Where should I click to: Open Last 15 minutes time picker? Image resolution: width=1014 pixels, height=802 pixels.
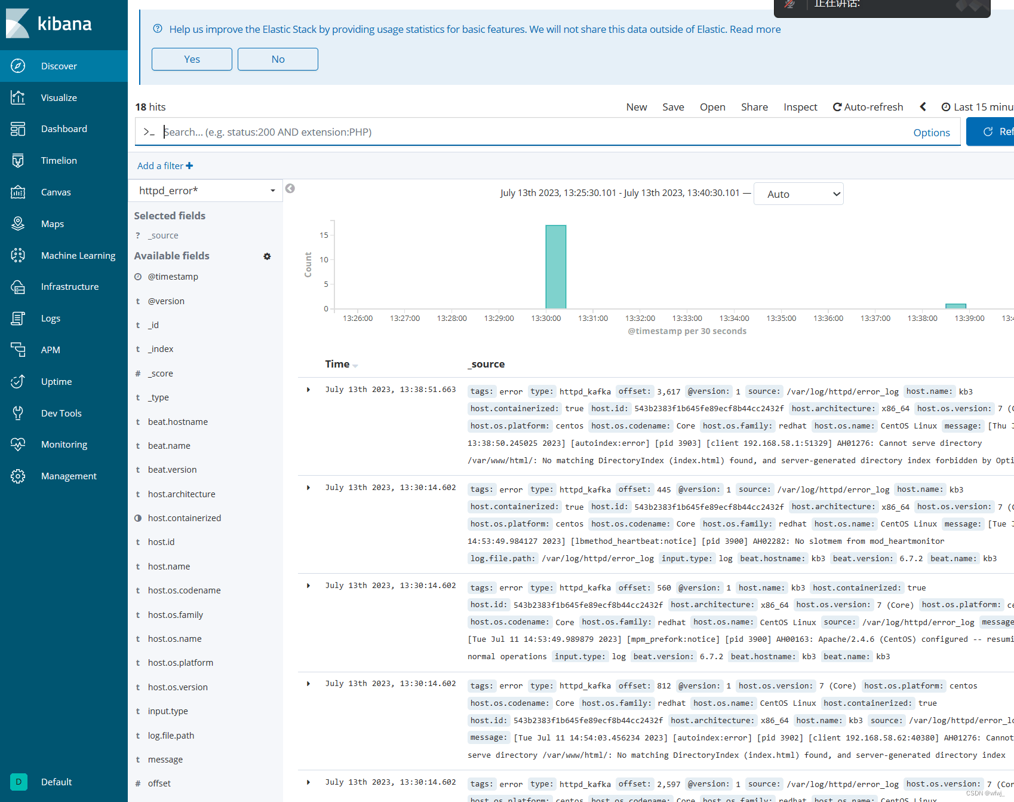[x=978, y=107]
